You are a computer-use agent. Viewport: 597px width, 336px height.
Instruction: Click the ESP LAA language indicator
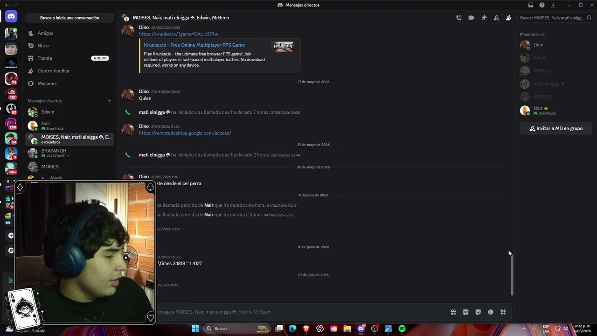pos(546,329)
